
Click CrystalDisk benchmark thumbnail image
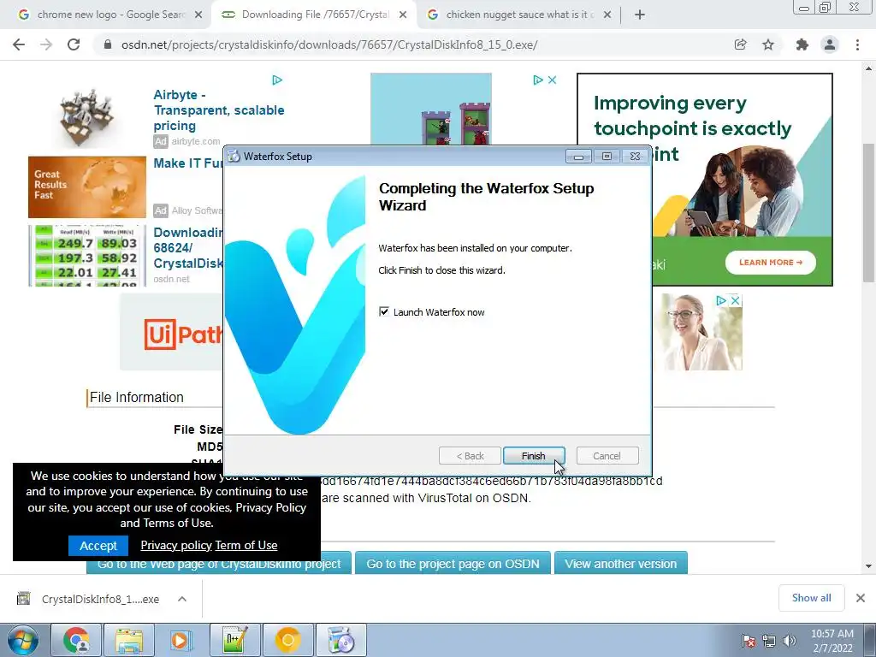(x=87, y=256)
